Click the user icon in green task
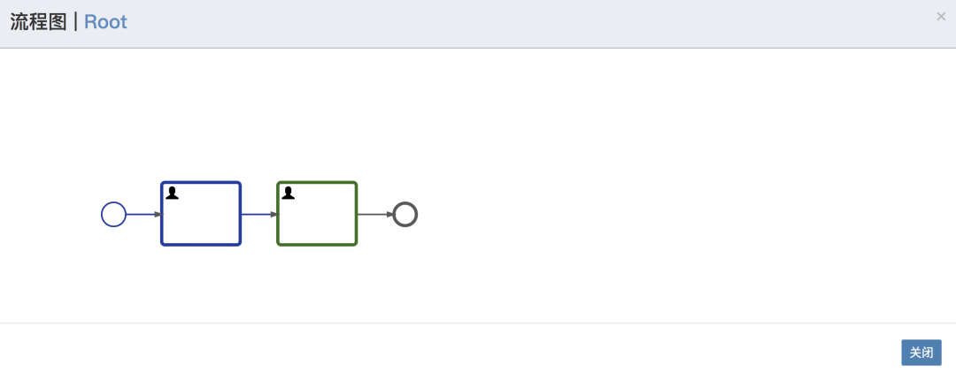The image size is (956, 380). click(x=289, y=193)
